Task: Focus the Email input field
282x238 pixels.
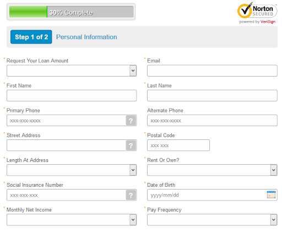Action: 212,71
